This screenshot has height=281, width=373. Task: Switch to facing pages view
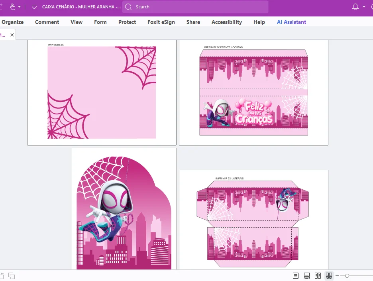point(318,276)
